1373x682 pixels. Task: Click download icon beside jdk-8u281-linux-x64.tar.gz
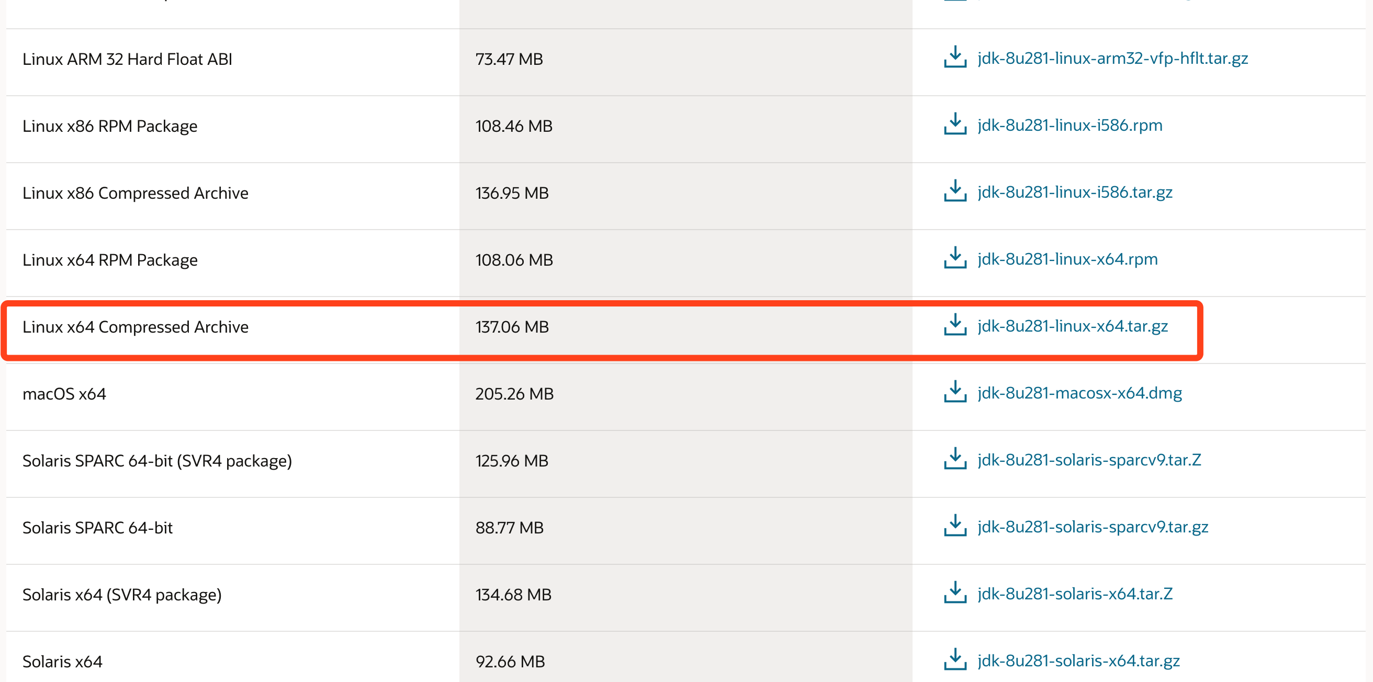pos(955,325)
